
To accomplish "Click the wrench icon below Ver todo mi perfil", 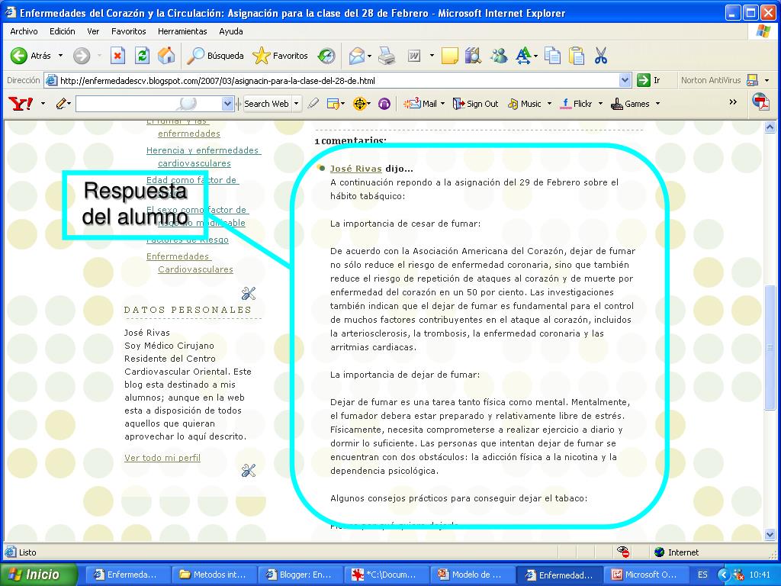I will (249, 470).
